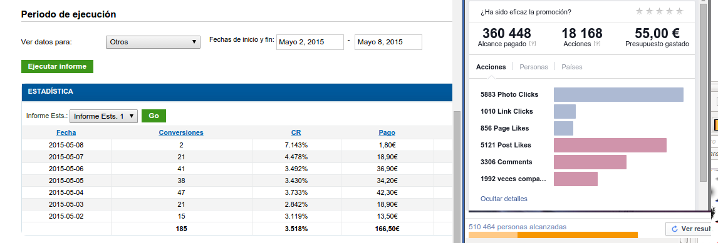The height and width of the screenshot is (243, 718).
Task: Click the date cell 2015-05-02
Action: pos(66,217)
